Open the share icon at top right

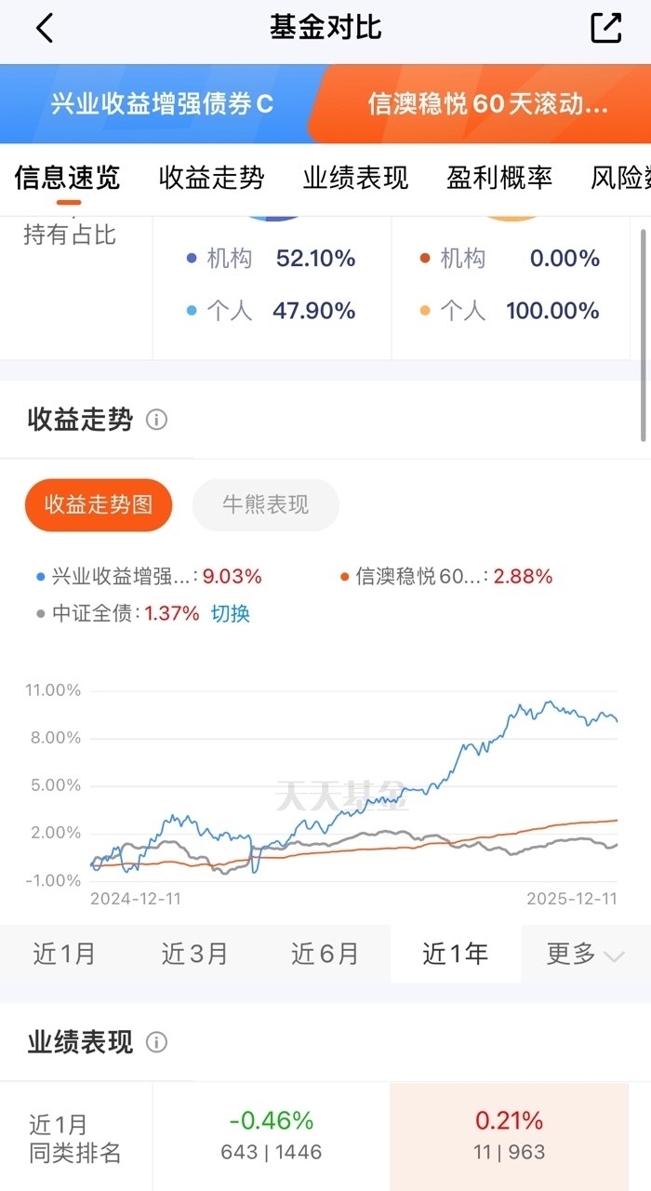[x=606, y=28]
